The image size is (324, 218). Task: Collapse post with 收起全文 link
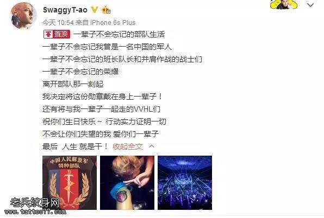tap(128, 146)
